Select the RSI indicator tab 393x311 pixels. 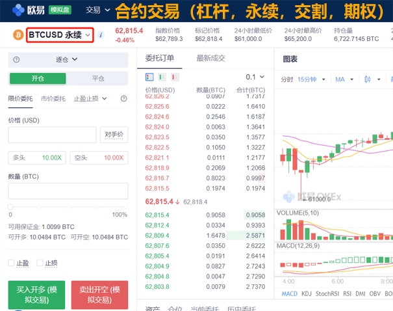click(347, 293)
